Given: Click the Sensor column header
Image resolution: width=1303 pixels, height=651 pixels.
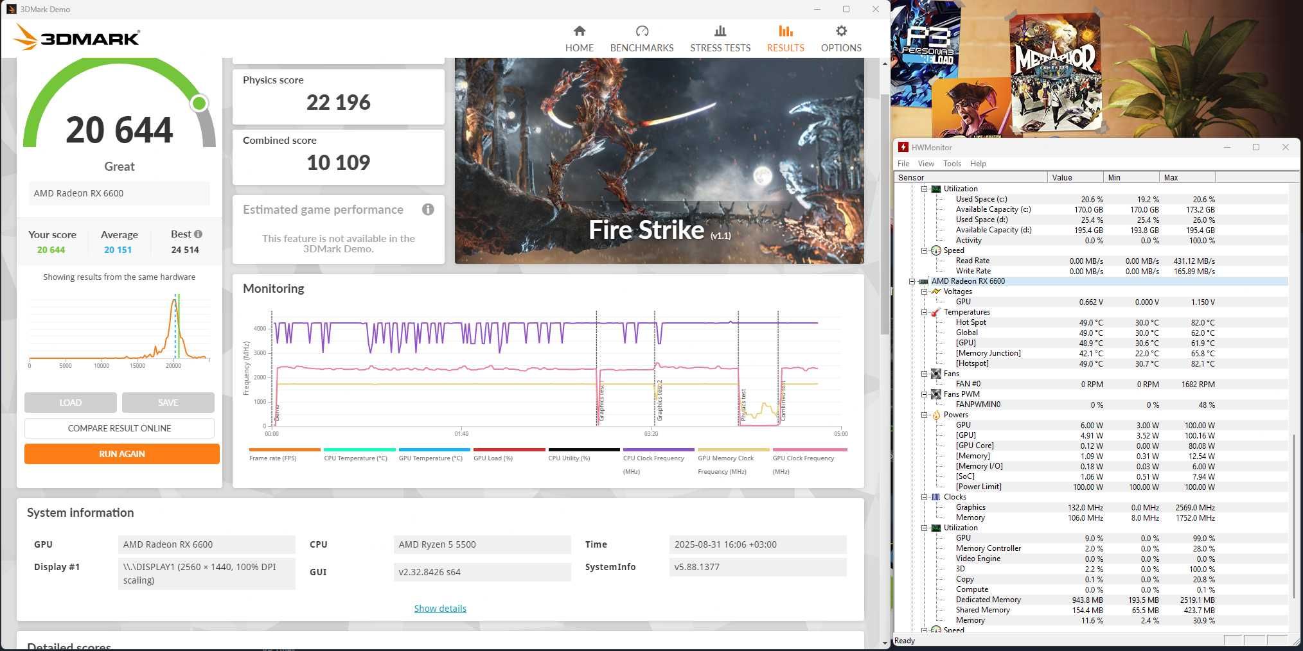Looking at the screenshot, I should pyautogui.click(x=971, y=178).
